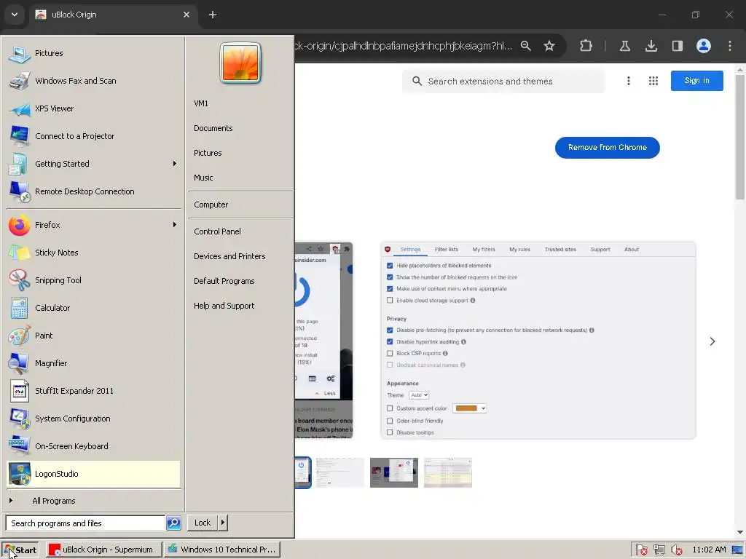Click the uBlock settings screenshot preview
The image size is (746, 559).
tap(538, 341)
